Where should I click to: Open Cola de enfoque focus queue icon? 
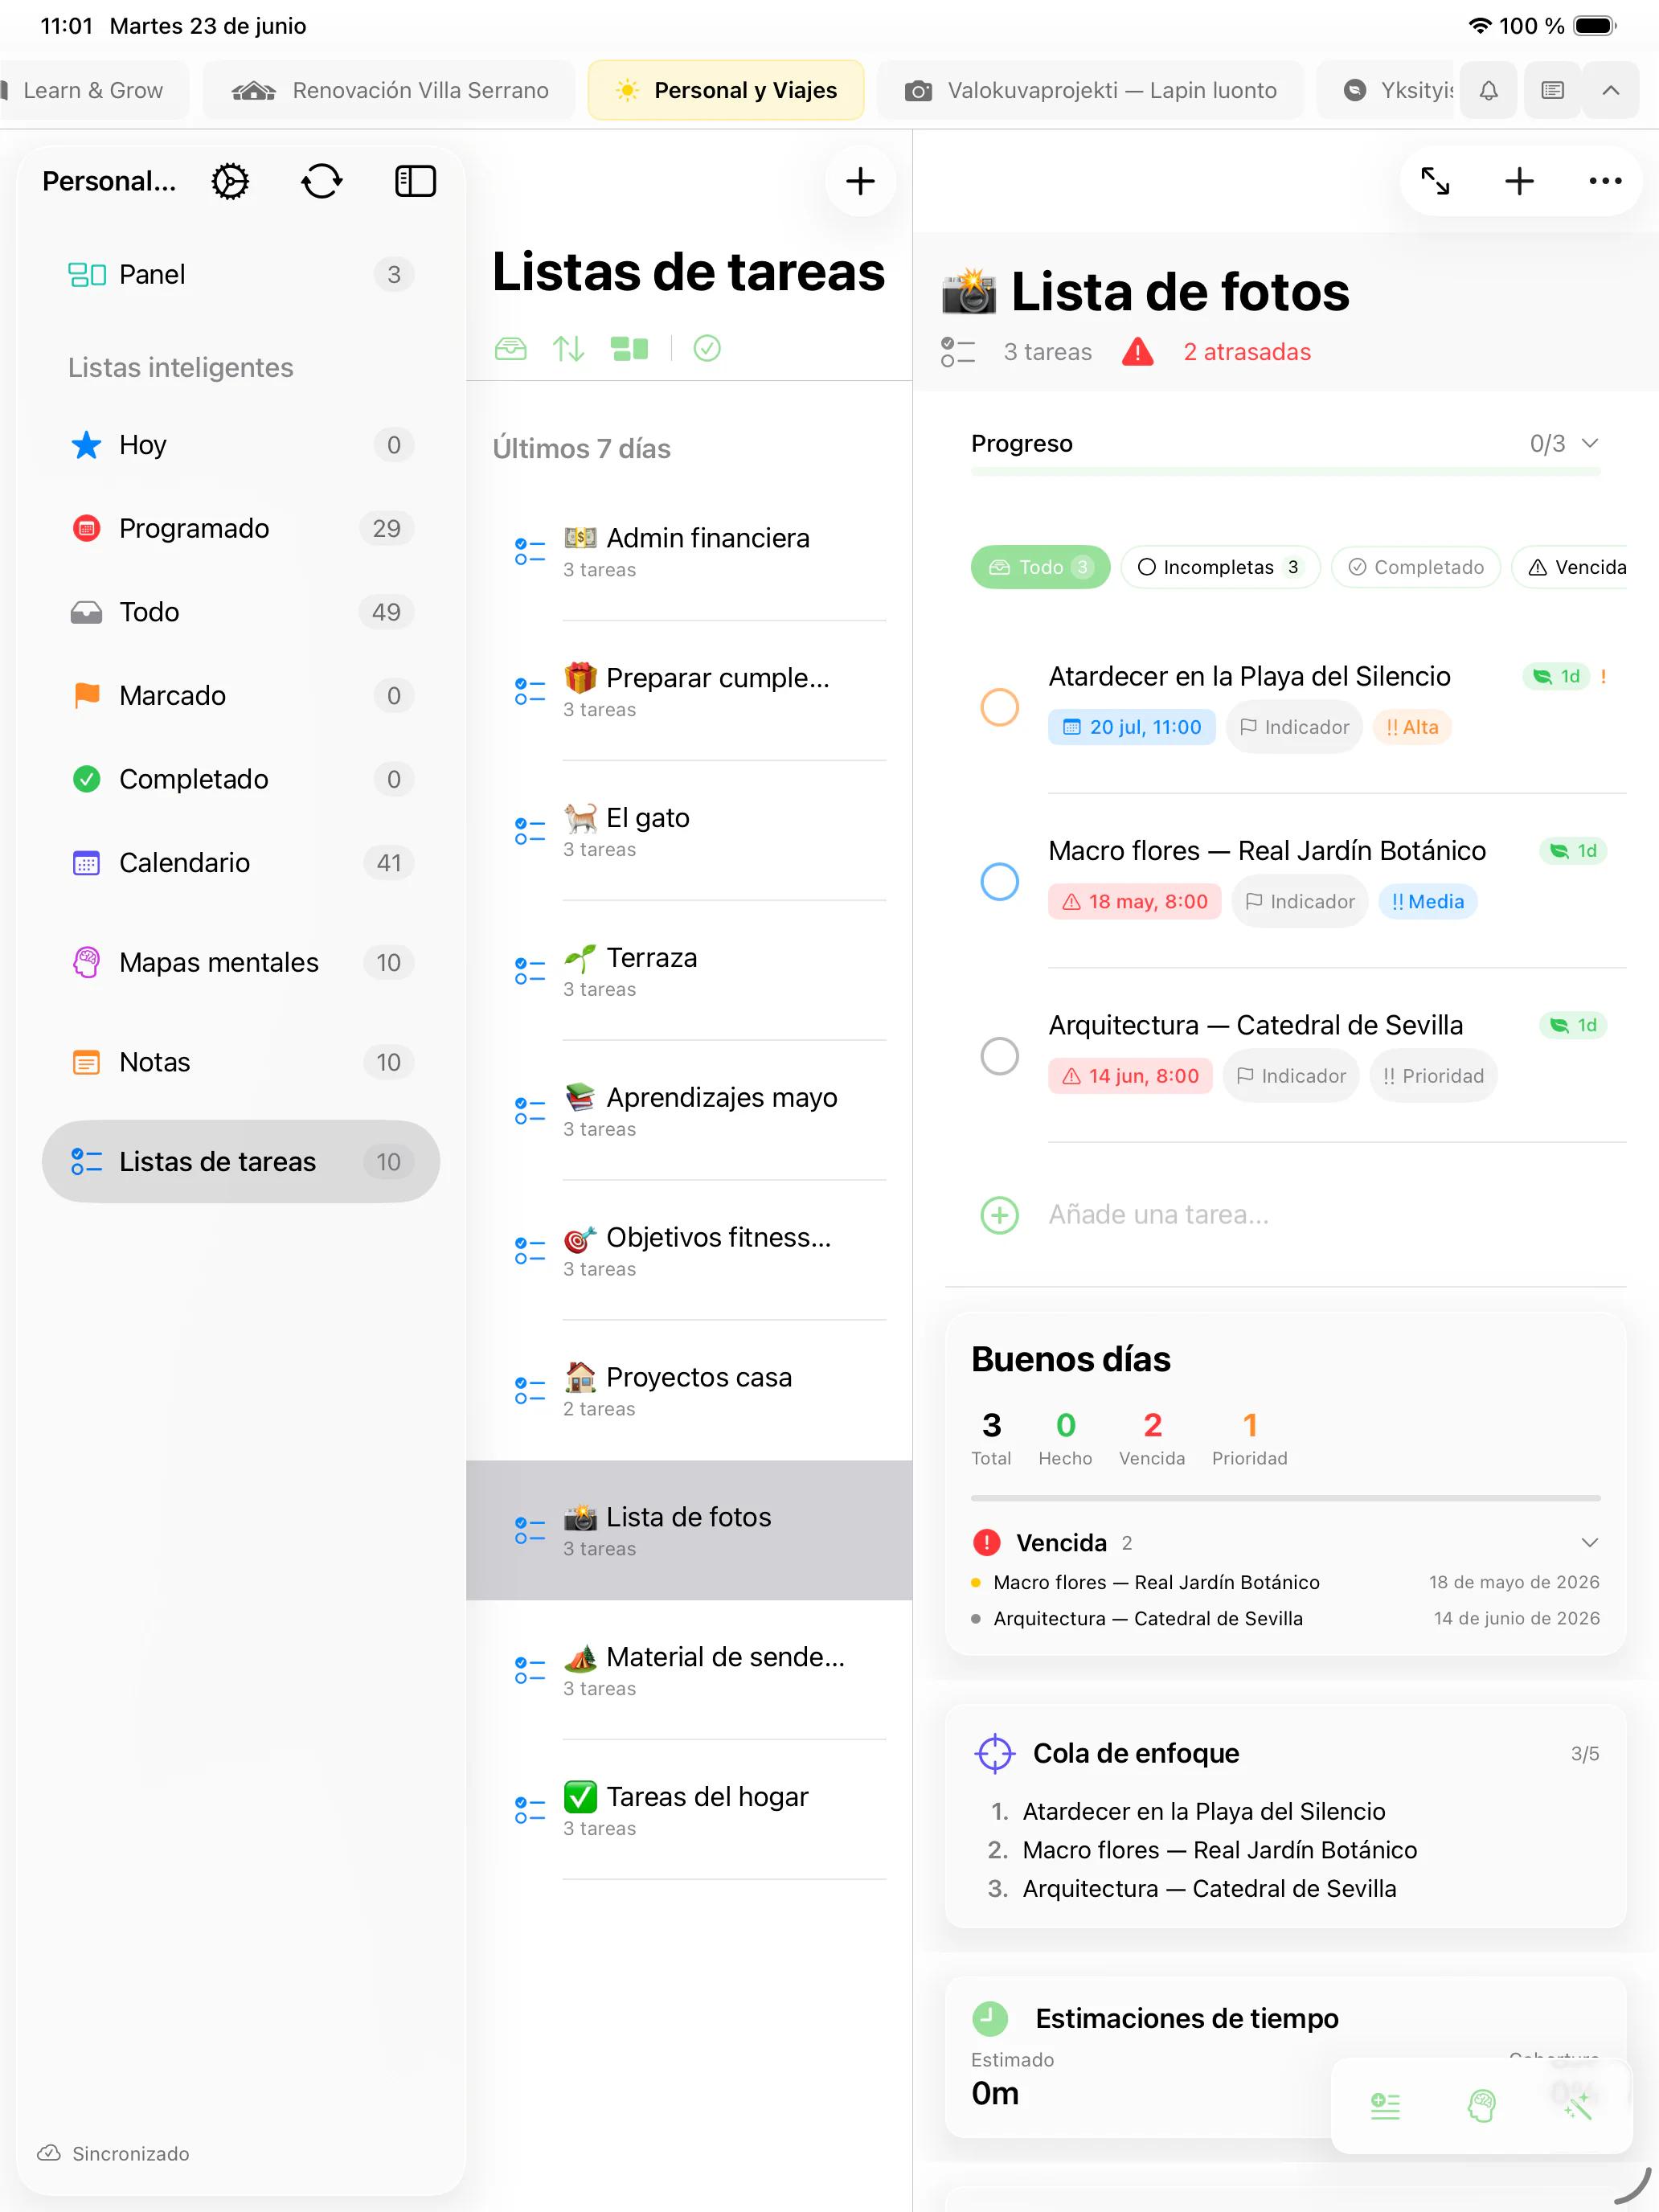pyautogui.click(x=995, y=1753)
